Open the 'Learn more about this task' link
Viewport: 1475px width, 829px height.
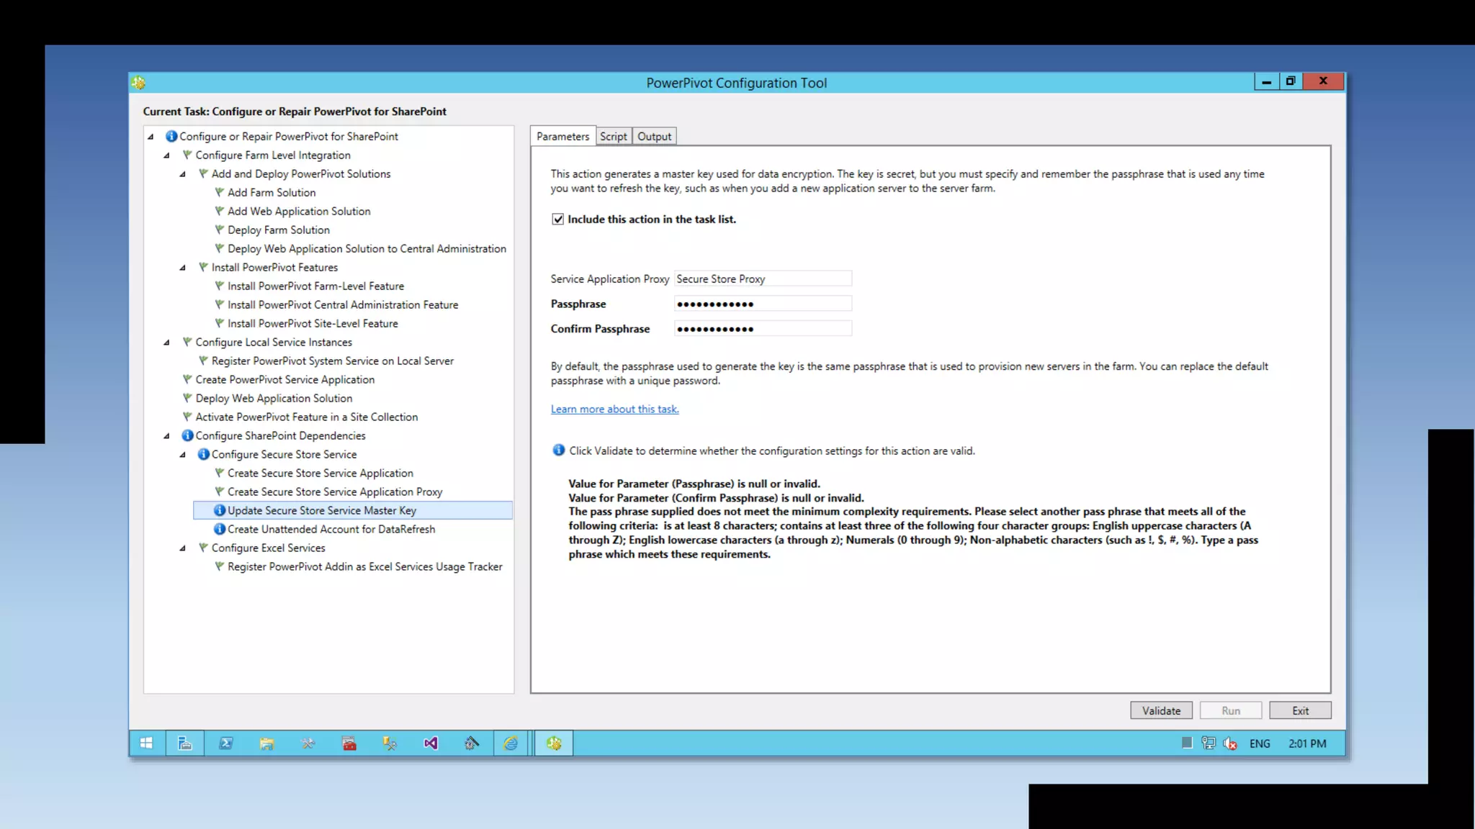click(614, 409)
